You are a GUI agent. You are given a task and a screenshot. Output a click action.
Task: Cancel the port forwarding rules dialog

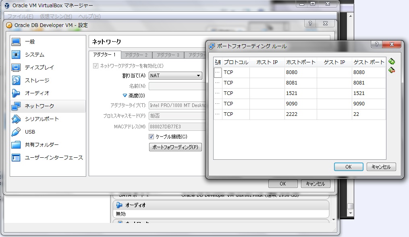pos(381,167)
